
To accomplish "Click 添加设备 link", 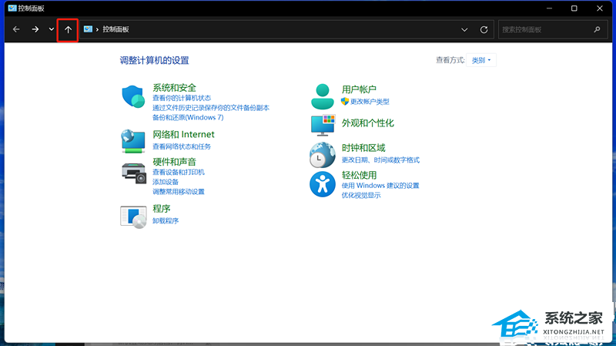I will pos(166,182).
